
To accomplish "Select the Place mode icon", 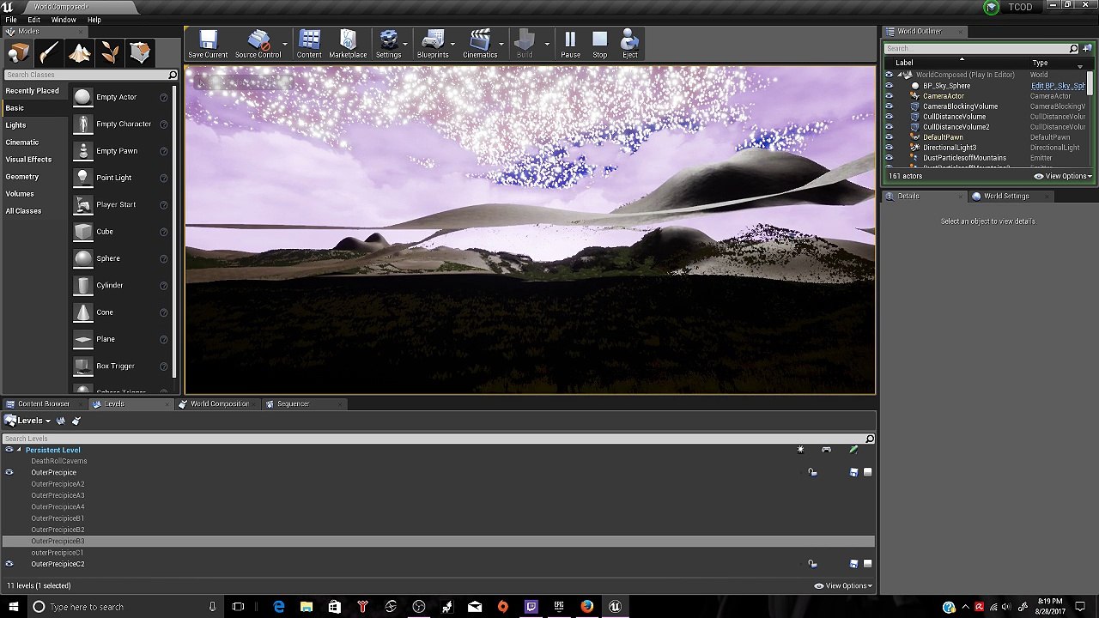I will (19, 53).
